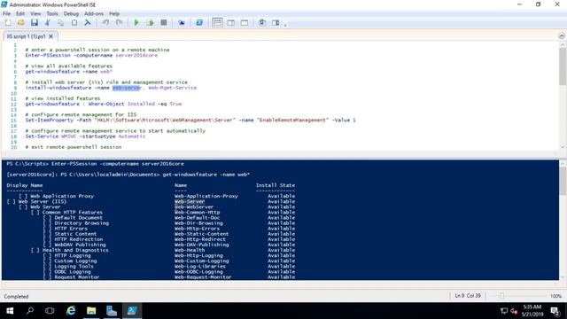The image size is (567, 319).
Task: Click 'WebDAV Publishing' display name
Action: pos(80,245)
